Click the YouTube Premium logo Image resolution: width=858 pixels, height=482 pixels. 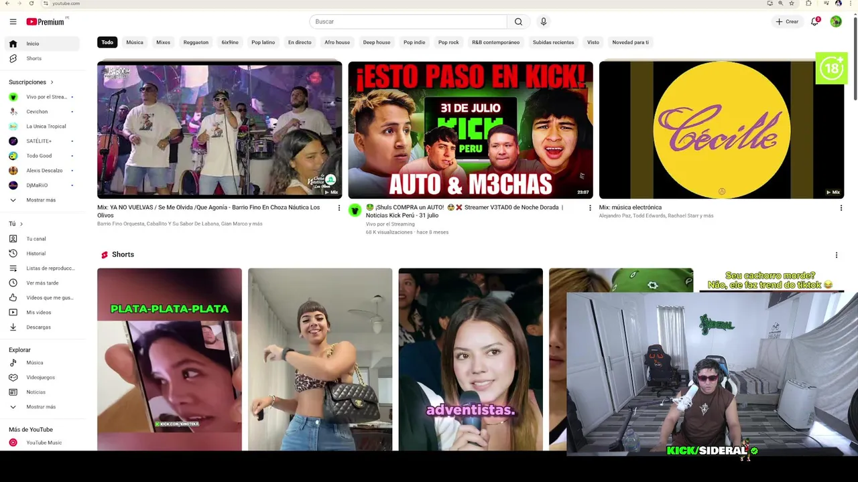[46, 21]
